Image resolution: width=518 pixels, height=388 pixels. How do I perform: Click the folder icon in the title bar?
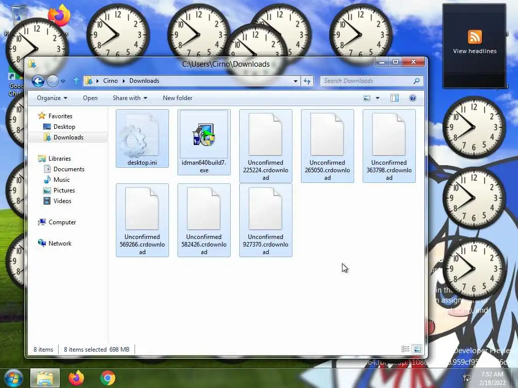tap(32, 63)
